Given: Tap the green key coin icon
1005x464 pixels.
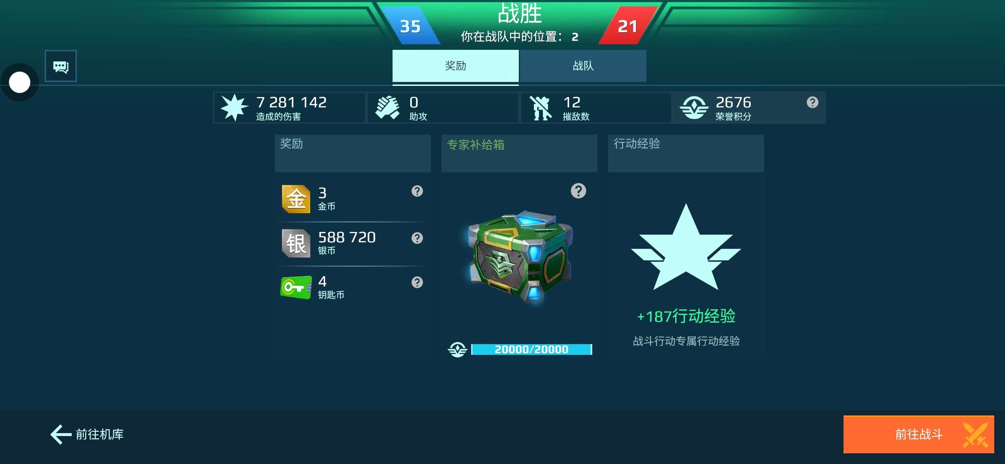Looking at the screenshot, I should coord(296,287).
